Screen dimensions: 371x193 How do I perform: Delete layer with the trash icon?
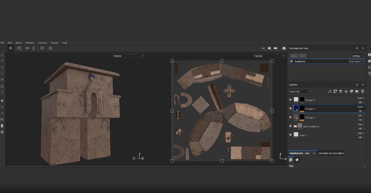click(362, 91)
